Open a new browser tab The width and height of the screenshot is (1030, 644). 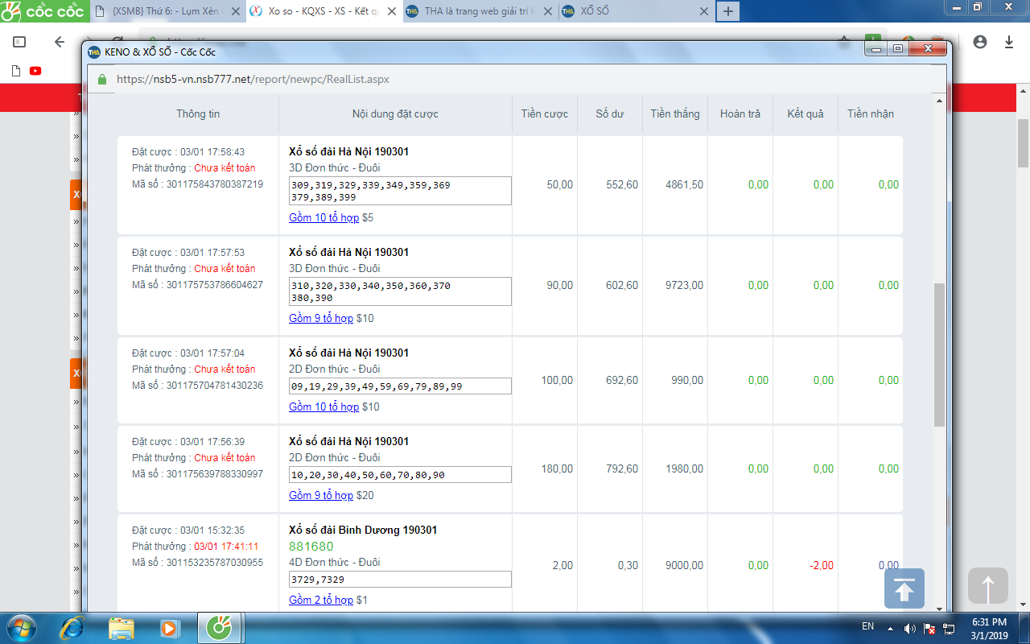tap(727, 11)
